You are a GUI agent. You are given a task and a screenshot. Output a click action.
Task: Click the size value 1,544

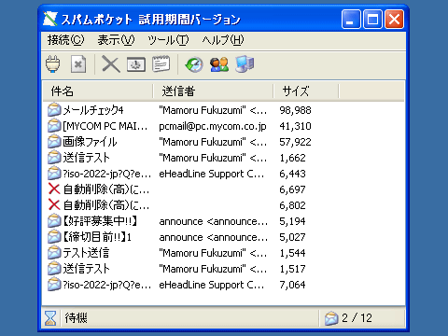pyautogui.click(x=292, y=253)
